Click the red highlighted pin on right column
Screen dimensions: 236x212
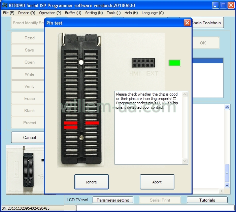click(92, 123)
